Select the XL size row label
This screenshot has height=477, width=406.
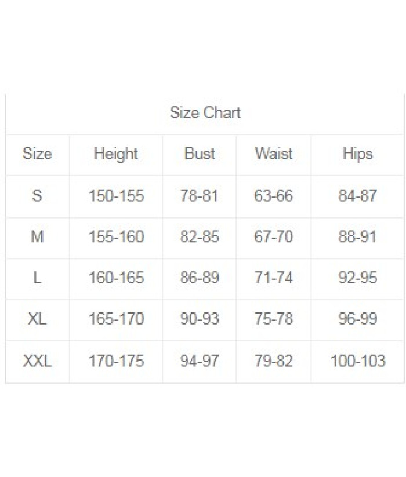point(37,319)
